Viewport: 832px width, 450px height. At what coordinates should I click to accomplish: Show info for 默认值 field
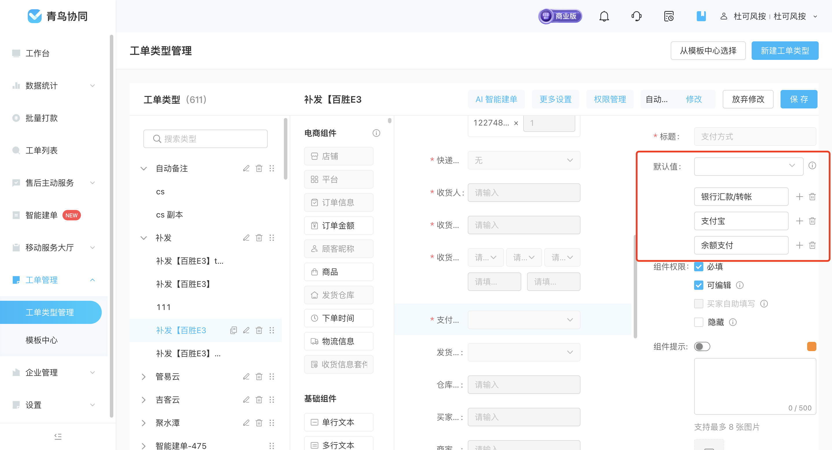coord(812,166)
